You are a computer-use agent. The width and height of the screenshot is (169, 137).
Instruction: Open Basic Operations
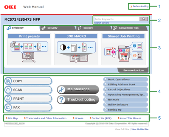click(x=126, y=79)
